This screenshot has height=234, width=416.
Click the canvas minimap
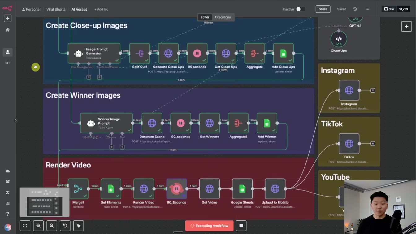(45, 202)
